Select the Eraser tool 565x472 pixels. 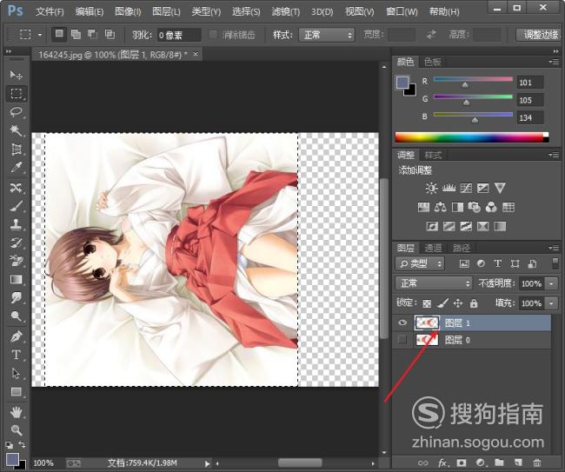point(16,261)
